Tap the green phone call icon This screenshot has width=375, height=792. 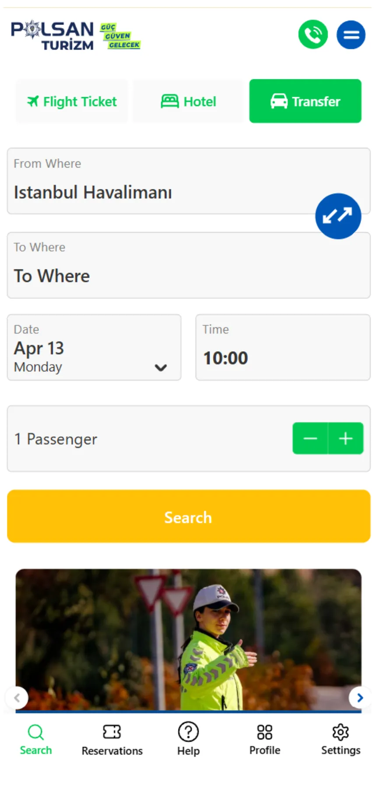tap(313, 35)
